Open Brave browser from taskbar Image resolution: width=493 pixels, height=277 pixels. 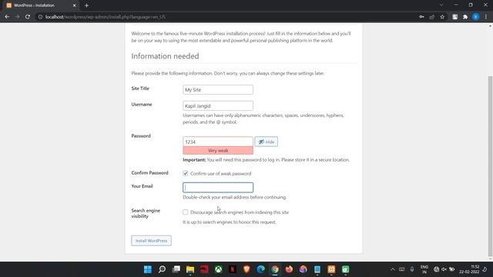(246, 269)
